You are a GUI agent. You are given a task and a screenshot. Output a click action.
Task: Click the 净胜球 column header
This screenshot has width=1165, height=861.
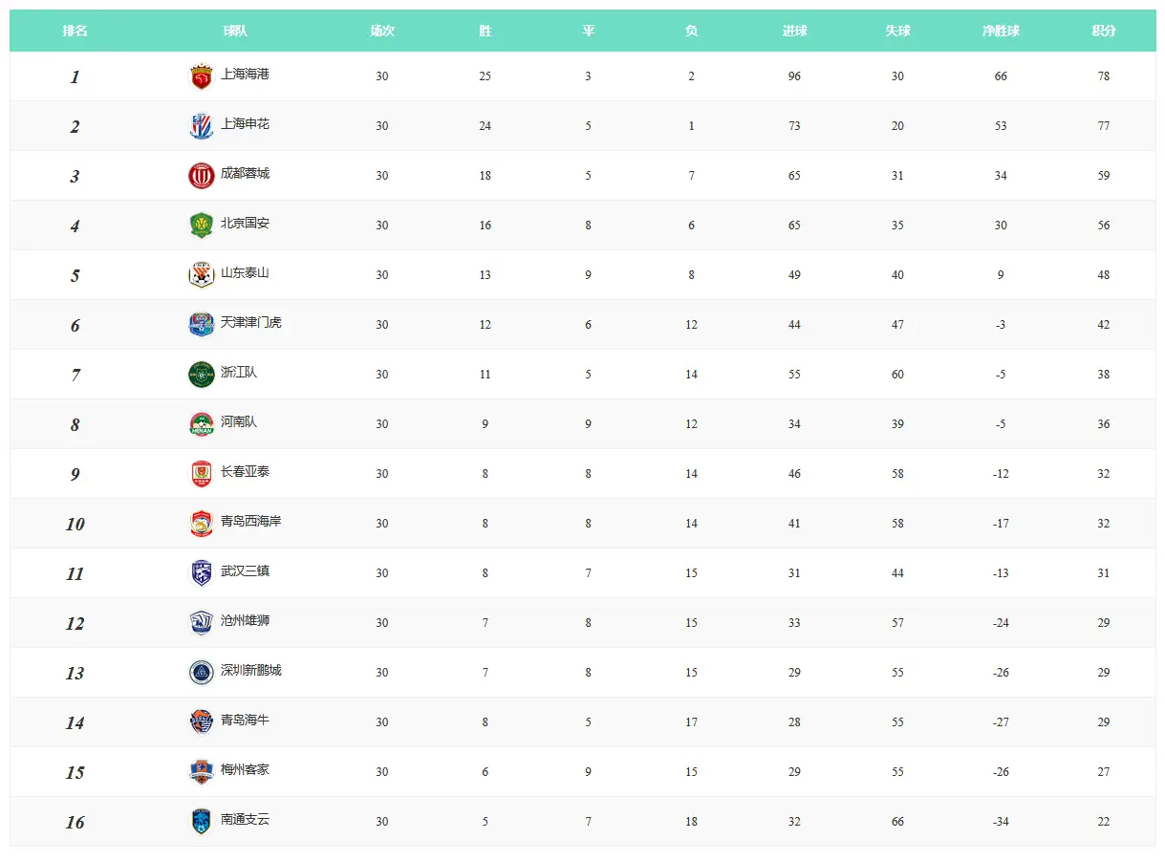tap(1001, 31)
